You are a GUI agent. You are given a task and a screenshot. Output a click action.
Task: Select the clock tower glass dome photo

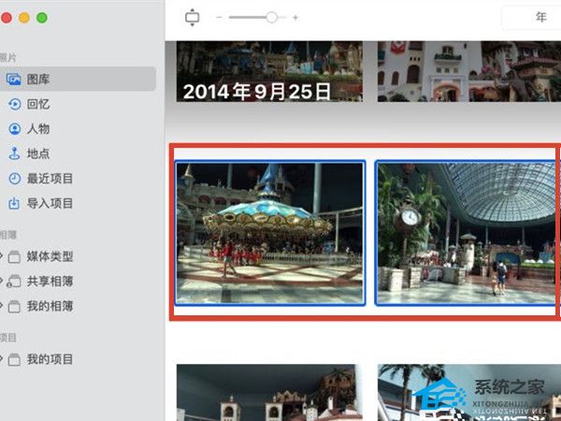[x=467, y=233]
